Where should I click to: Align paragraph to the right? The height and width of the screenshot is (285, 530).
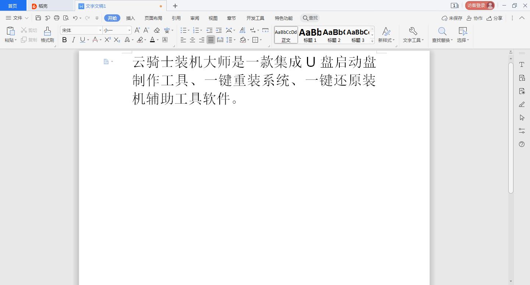(x=201, y=40)
